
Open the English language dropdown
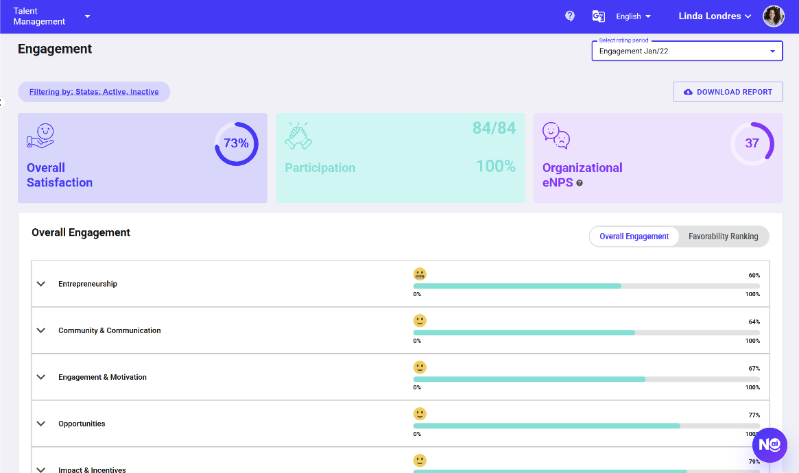coord(633,16)
